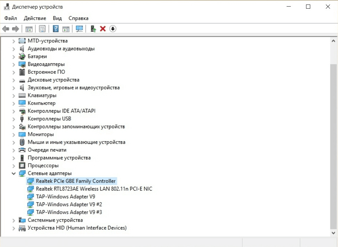The width and height of the screenshot is (338, 247).
Task: Click the red X uninstall device icon
Action: 103,29
